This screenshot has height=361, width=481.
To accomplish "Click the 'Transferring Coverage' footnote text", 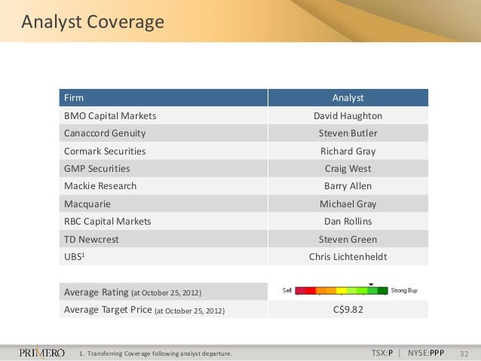I will click(x=157, y=353).
